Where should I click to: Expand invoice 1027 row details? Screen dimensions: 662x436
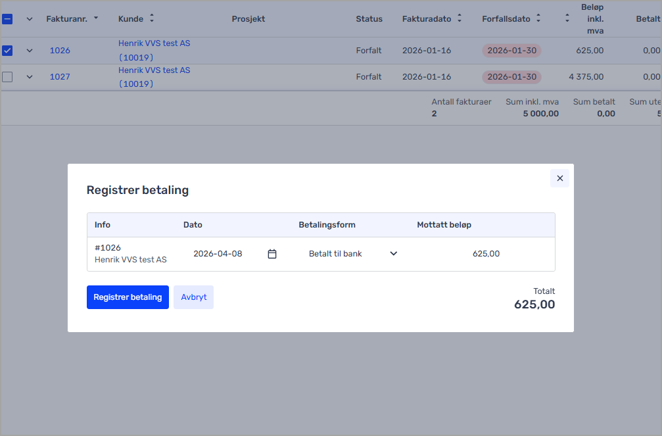(x=30, y=77)
